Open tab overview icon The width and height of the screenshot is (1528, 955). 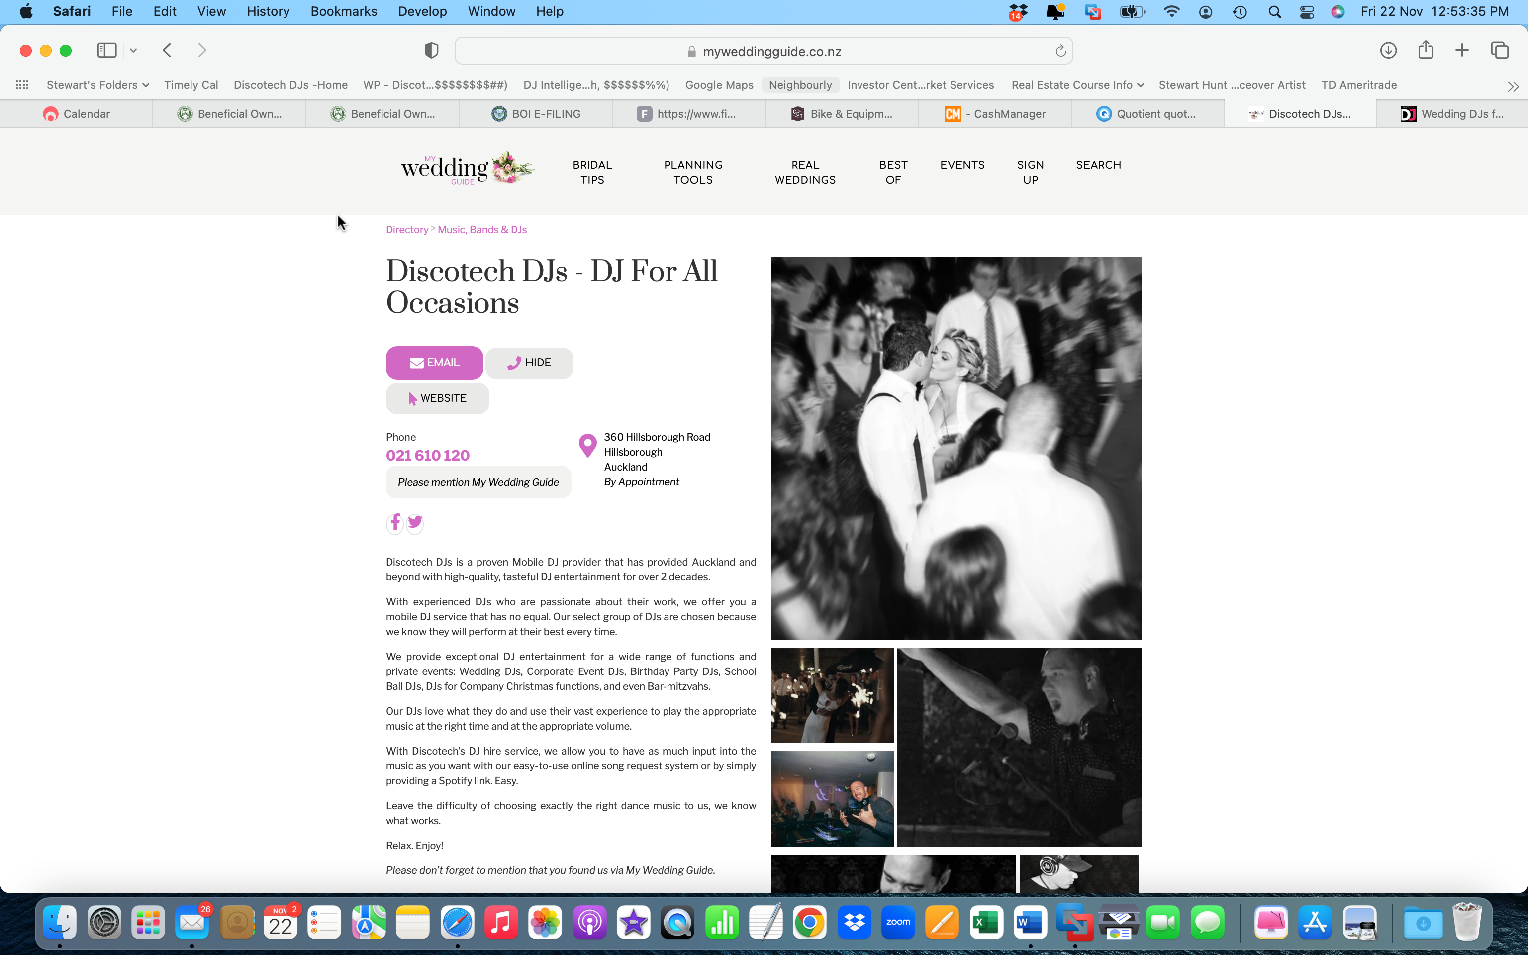coord(1500,51)
